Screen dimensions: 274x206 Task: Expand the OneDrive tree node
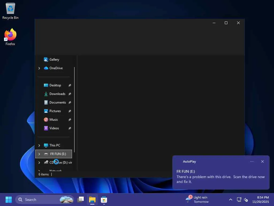point(39,68)
